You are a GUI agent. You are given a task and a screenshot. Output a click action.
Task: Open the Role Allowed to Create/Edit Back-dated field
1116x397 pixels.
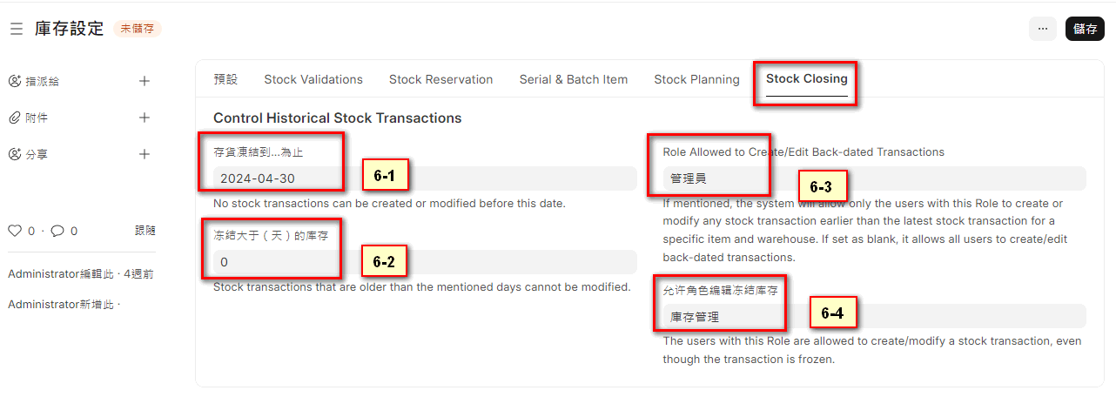[x=873, y=178]
